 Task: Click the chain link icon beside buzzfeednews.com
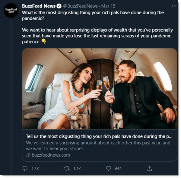click(x=28, y=155)
